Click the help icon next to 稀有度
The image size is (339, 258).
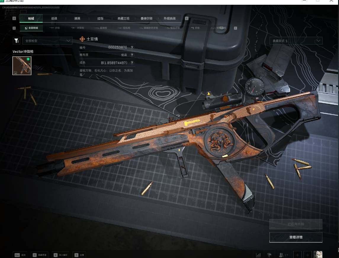[x=132, y=55]
